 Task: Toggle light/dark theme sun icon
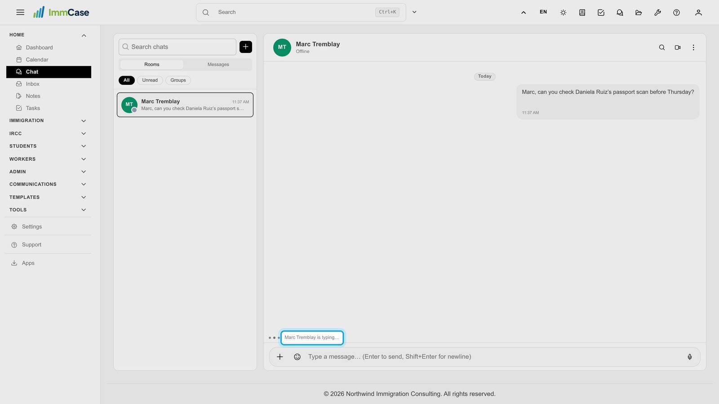[563, 13]
